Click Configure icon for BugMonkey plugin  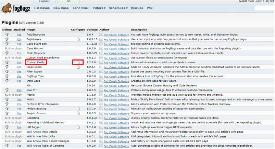(x=78, y=39)
